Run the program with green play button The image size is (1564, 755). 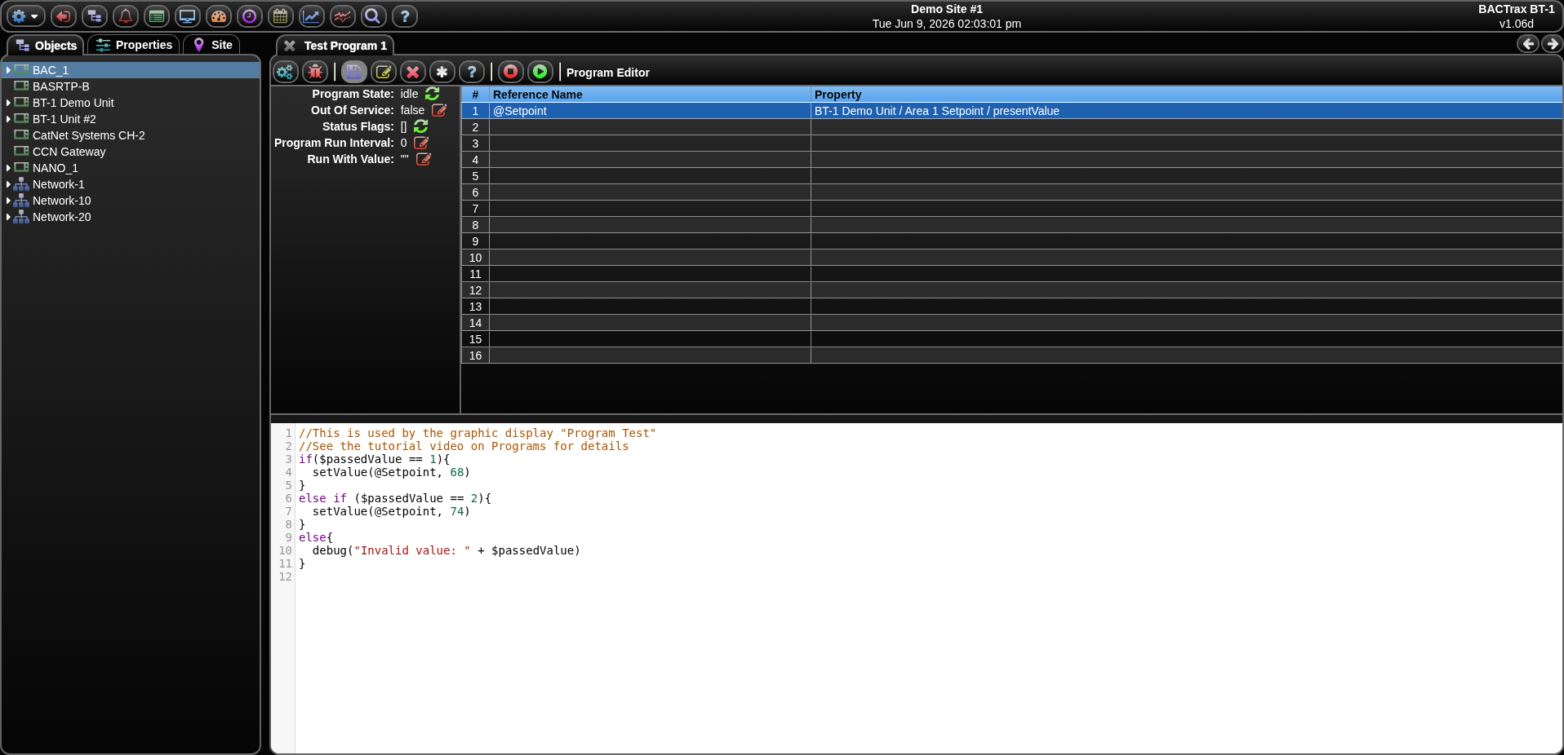[540, 72]
